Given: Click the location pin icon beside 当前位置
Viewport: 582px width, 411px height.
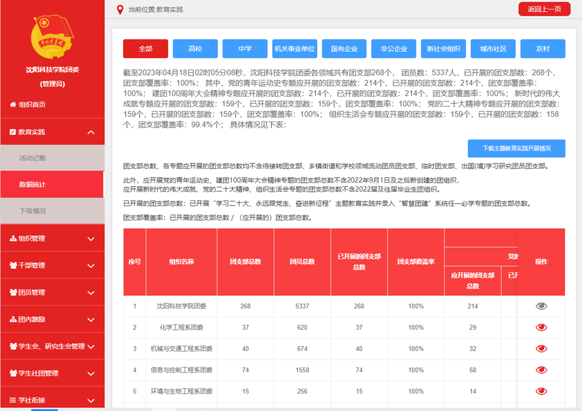Looking at the screenshot, I should pos(120,9).
